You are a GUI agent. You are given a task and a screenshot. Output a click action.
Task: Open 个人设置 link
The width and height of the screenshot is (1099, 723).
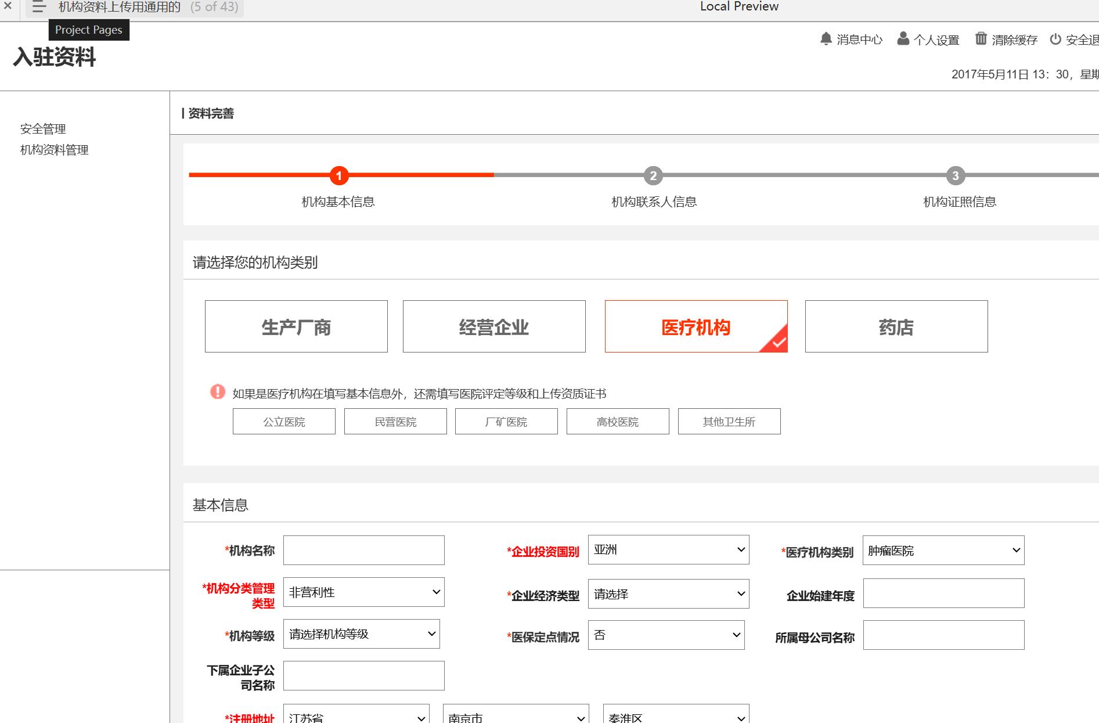click(x=936, y=39)
